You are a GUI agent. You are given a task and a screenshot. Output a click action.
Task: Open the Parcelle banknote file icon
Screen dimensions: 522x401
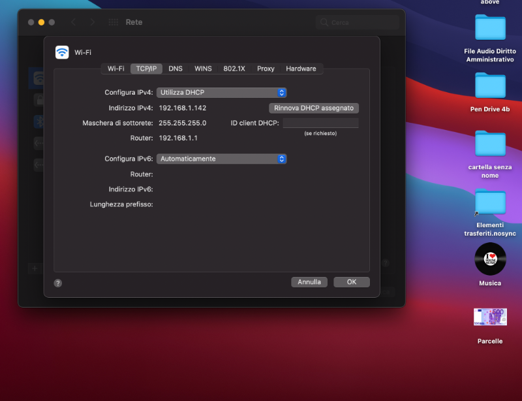[x=490, y=317]
